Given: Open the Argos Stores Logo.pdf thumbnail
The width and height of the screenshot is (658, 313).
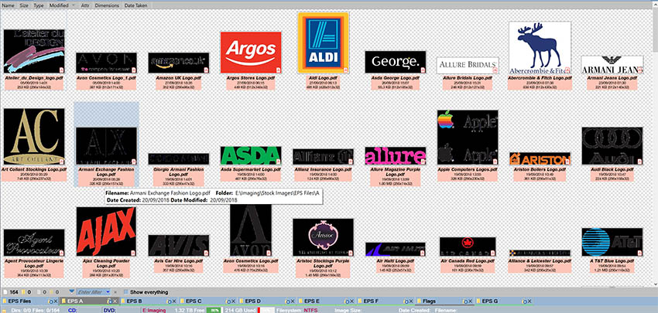Looking at the screenshot, I should pyautogui.click(x=251, y=53).
